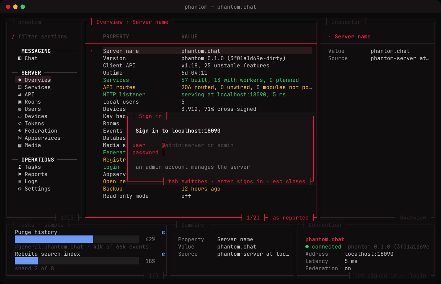Click the Purge history progress bar
441x284 pixels.
77,239
